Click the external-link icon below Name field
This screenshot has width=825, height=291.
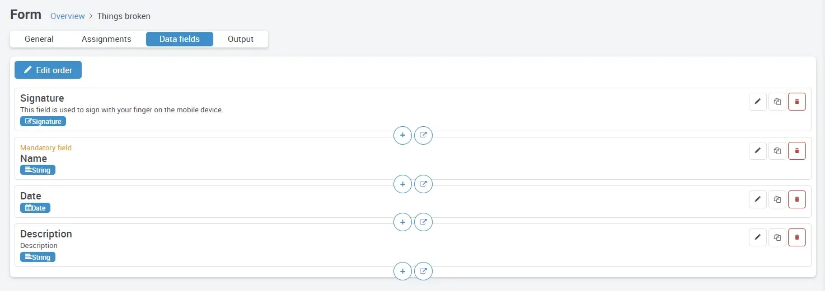423,184
